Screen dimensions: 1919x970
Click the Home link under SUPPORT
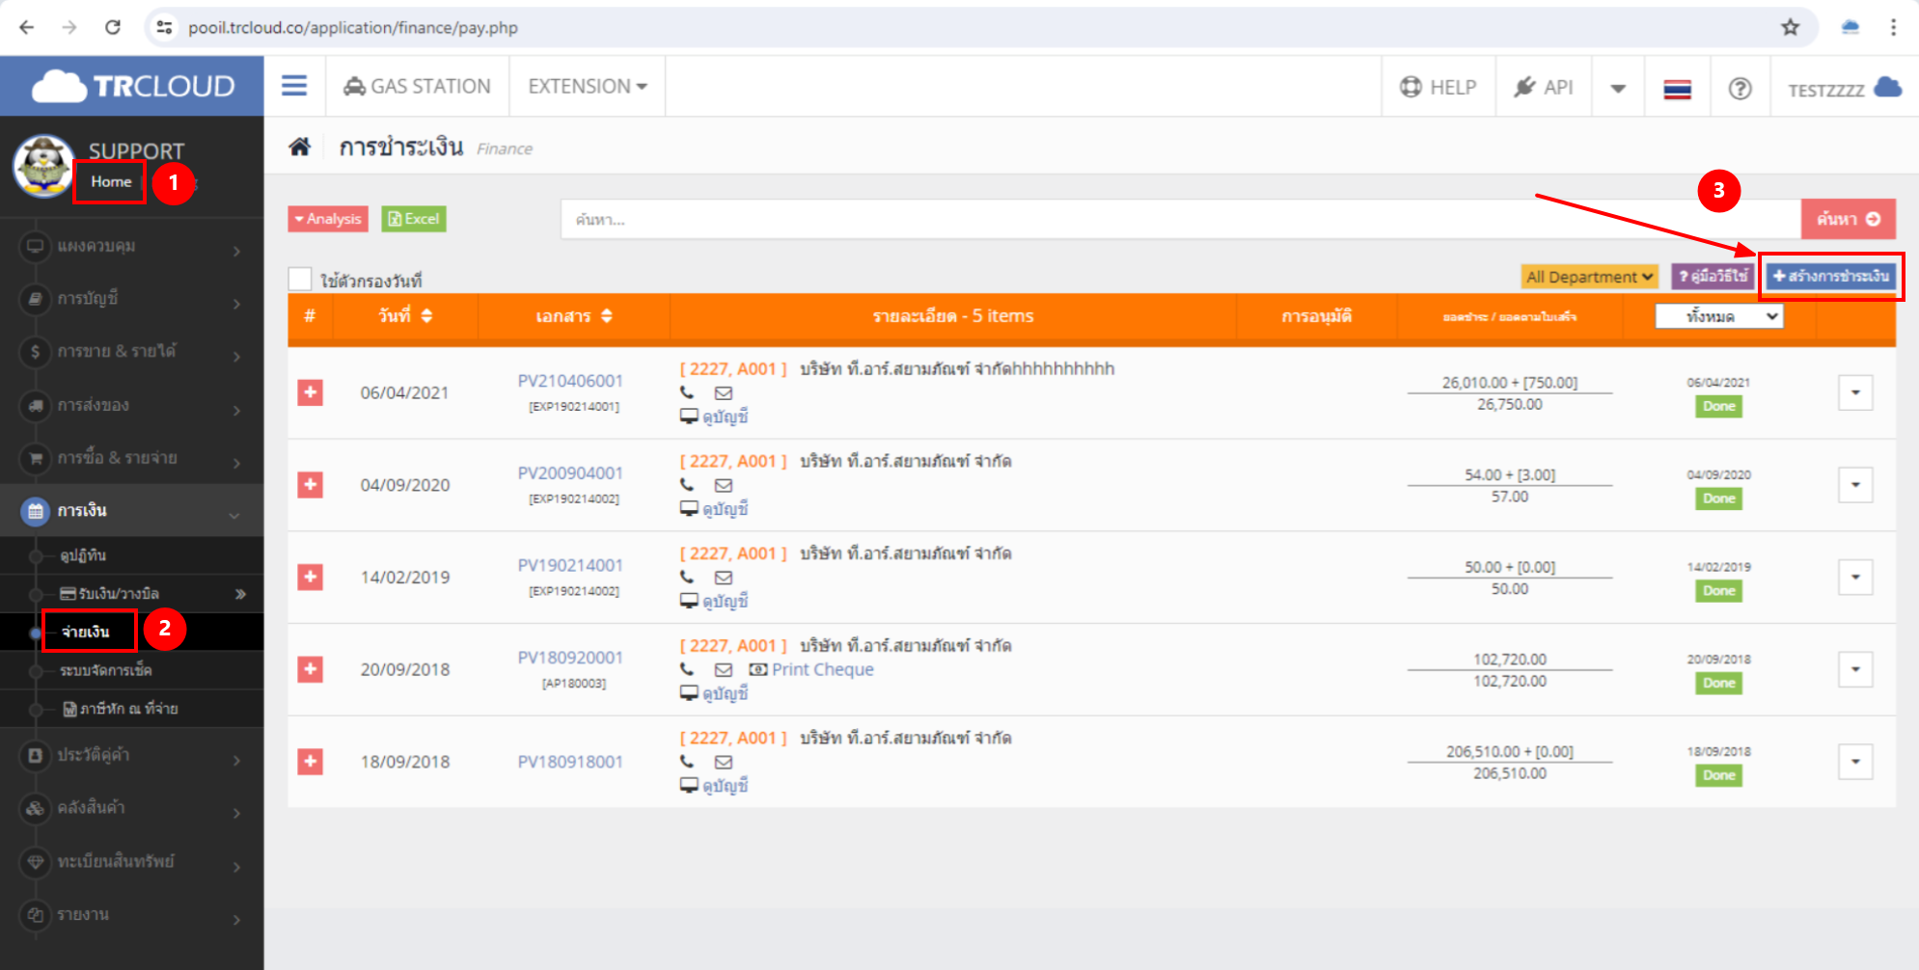pos(111,181)
